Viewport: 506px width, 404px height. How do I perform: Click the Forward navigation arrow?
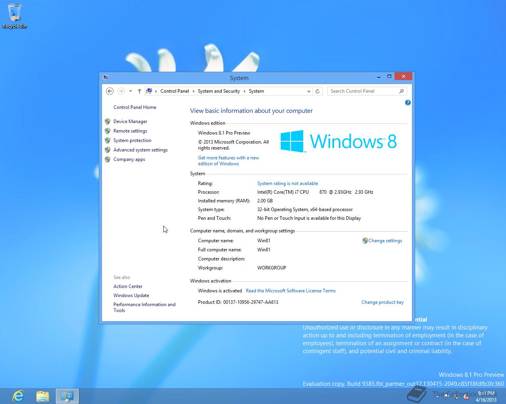121,91
